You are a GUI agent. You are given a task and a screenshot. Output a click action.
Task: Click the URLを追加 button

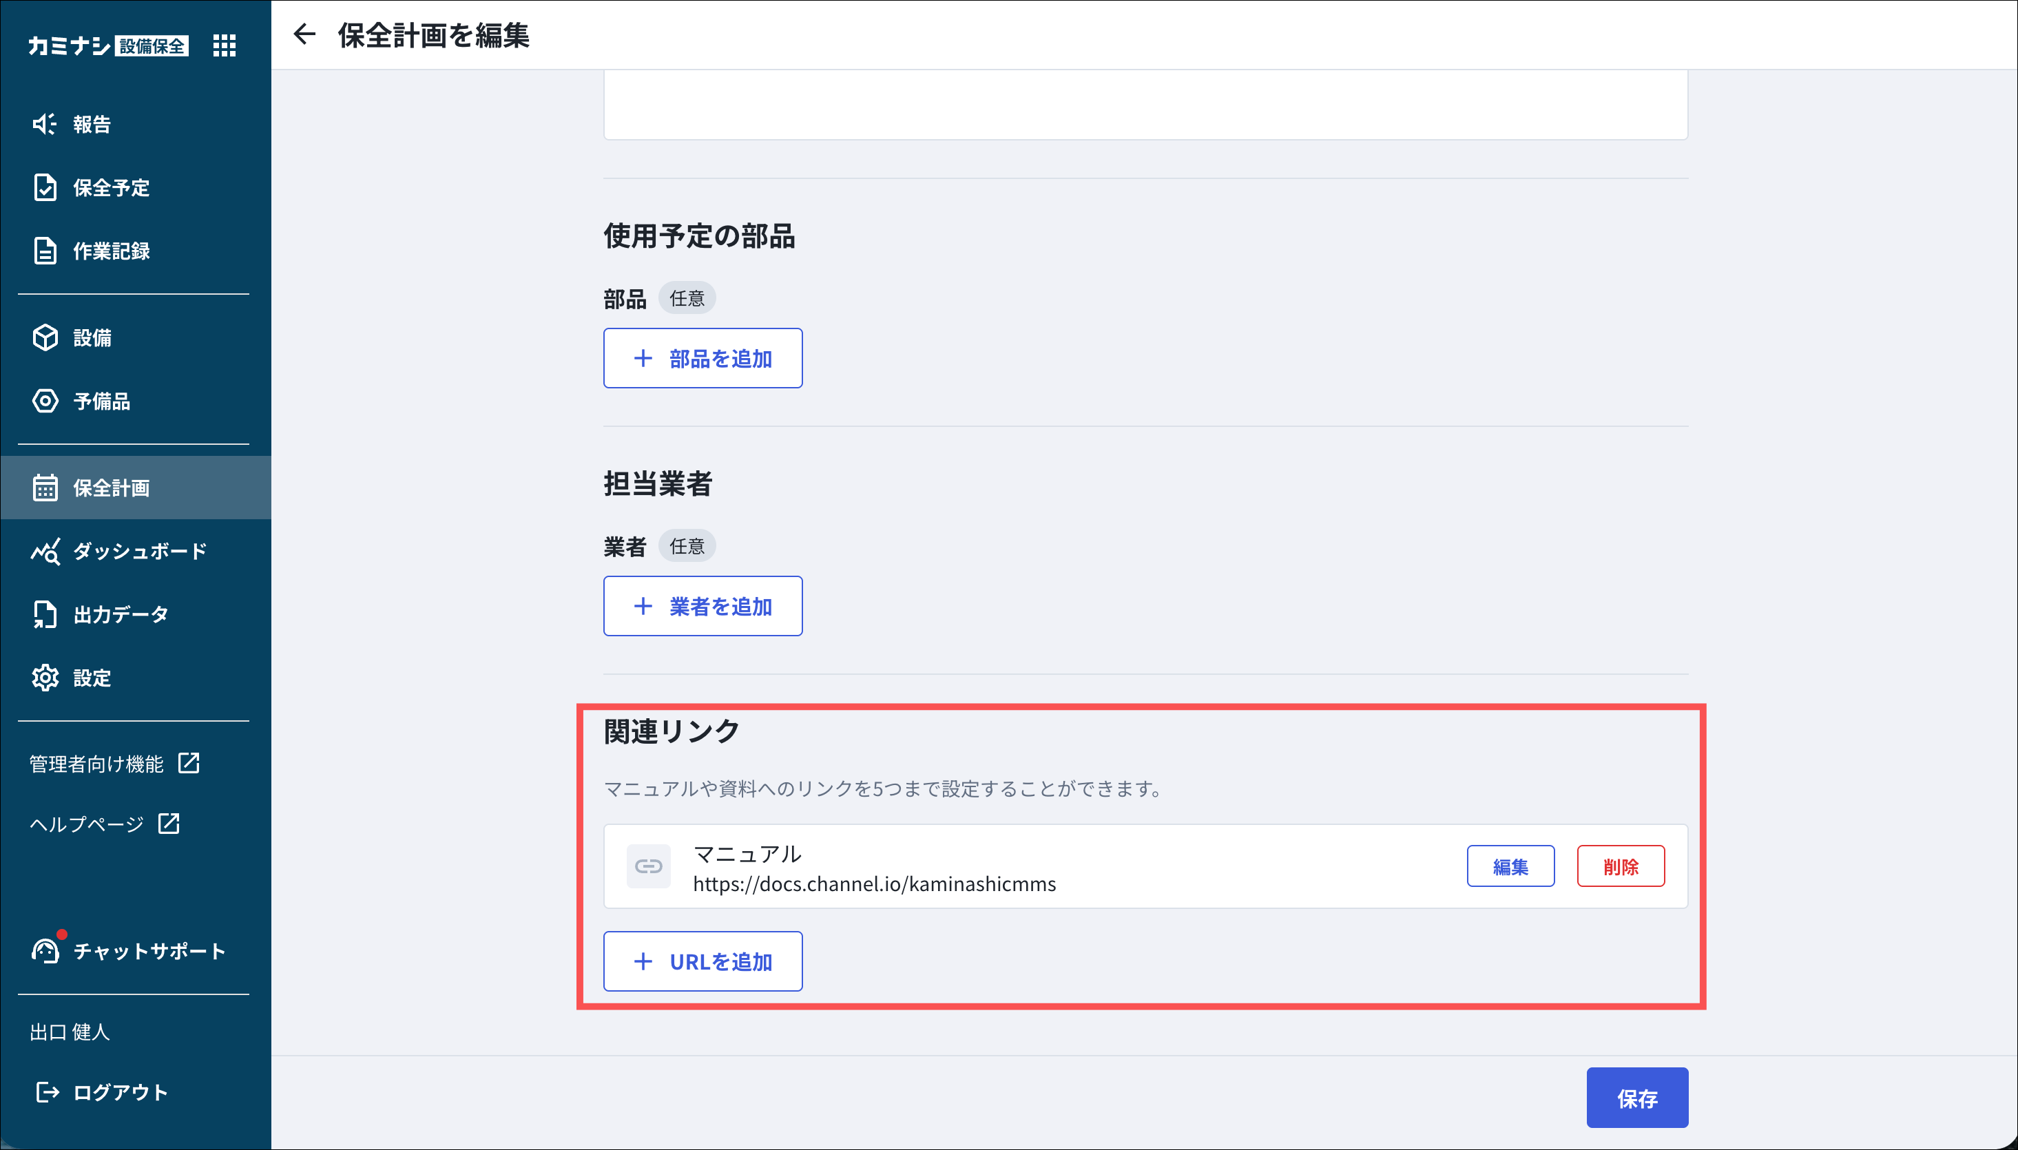coord(702,961)
